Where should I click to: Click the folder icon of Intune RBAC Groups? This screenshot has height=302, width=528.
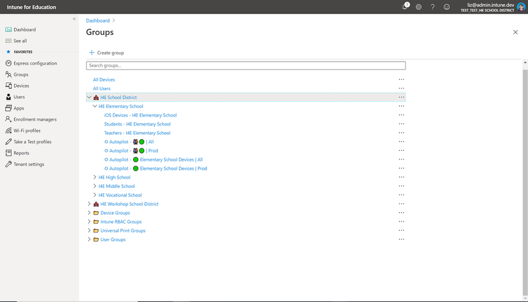(96, 222)
